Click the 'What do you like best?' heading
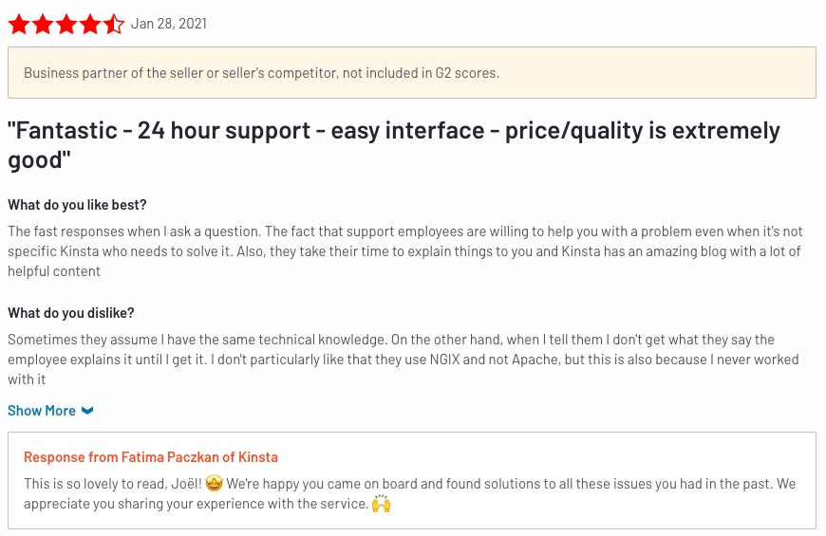826x536 pixels. [77, 205]
